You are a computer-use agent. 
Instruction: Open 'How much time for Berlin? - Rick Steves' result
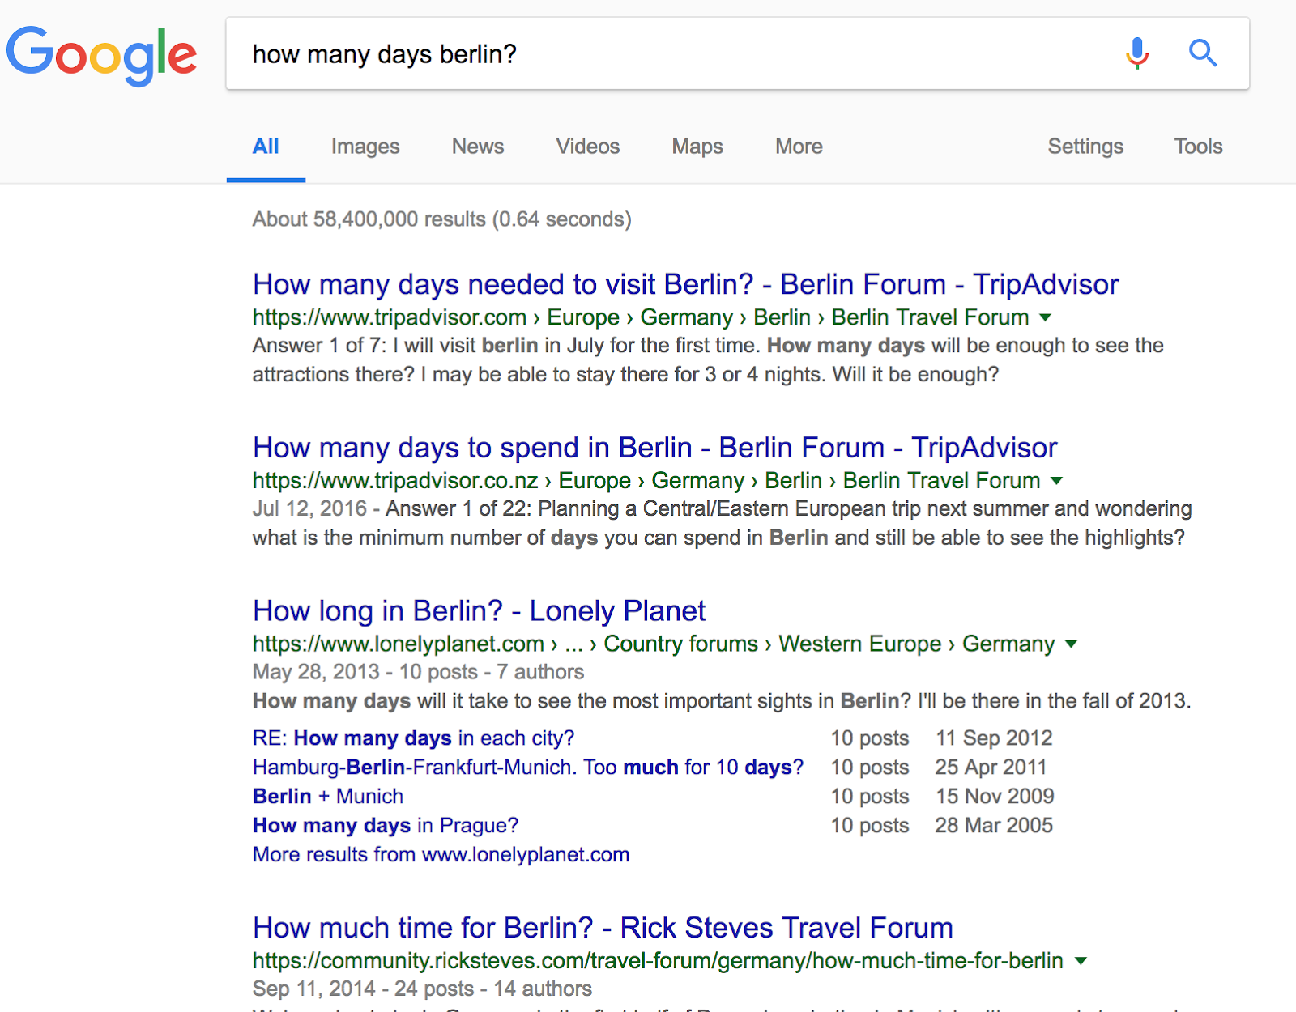pos(603,928)
